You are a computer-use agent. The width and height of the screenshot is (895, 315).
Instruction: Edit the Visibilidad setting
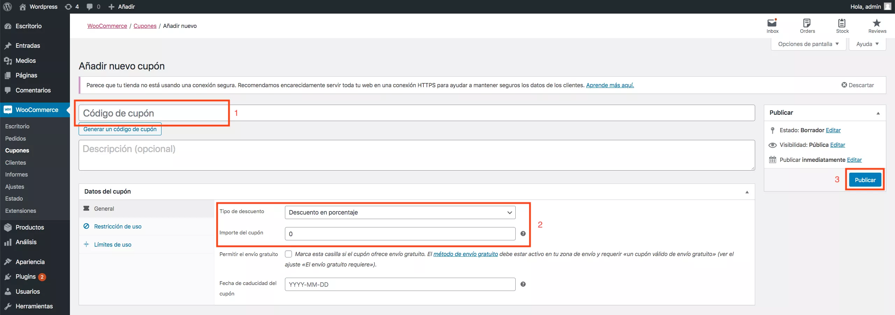click(837, 145)
